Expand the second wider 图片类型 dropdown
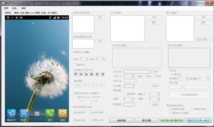The height and width of the screenshot is (127, 214). coord(197,87)
